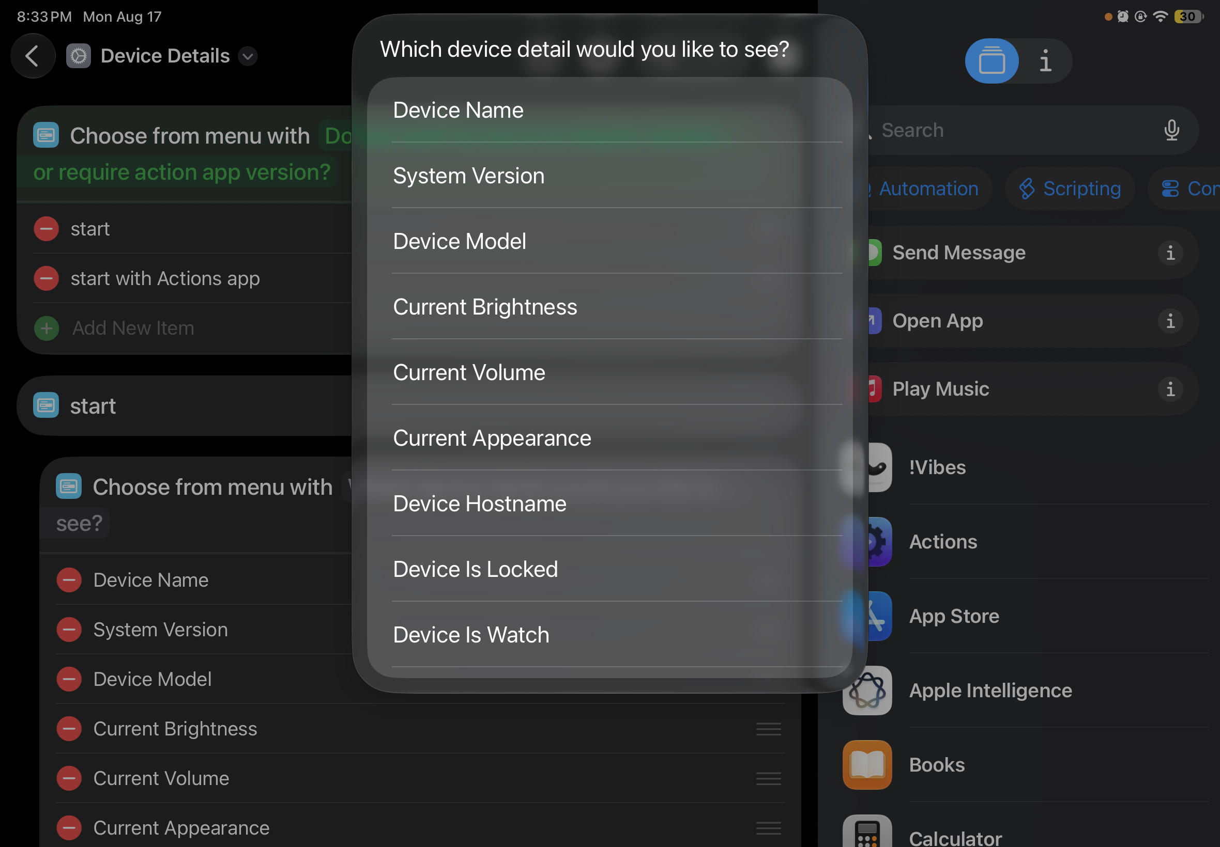The width and height of the screenshot is (1220, 847).
Task: Open the Apple Intelligence app icon
Action: point(867,691)
